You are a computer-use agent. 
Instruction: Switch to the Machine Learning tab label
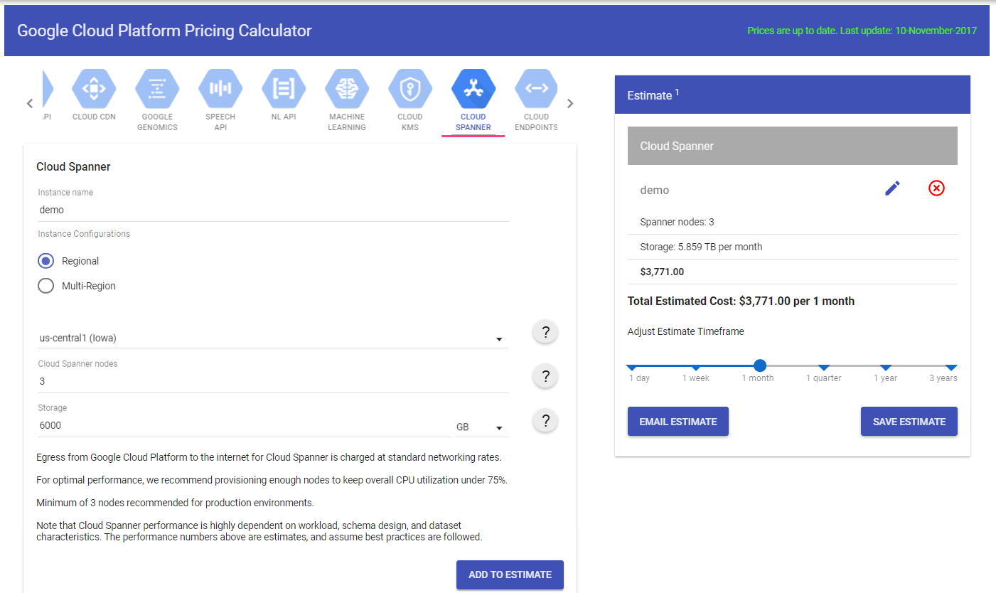[x=347, y=122]
